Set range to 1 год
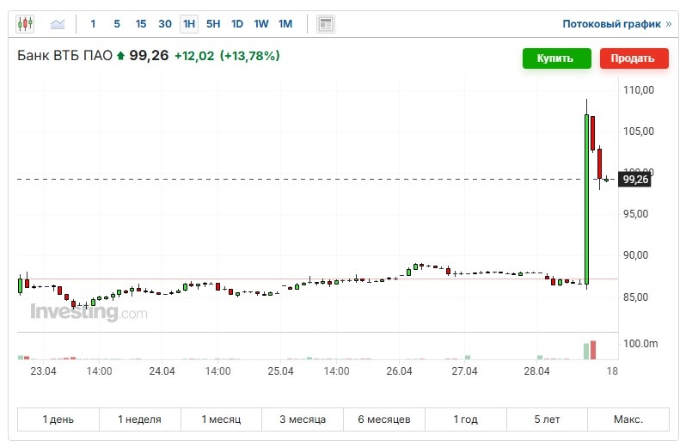 (x=466, y=419)
